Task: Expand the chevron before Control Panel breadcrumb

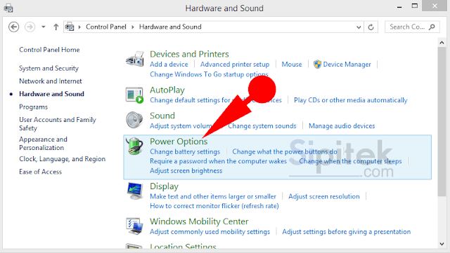Action: 79,27
